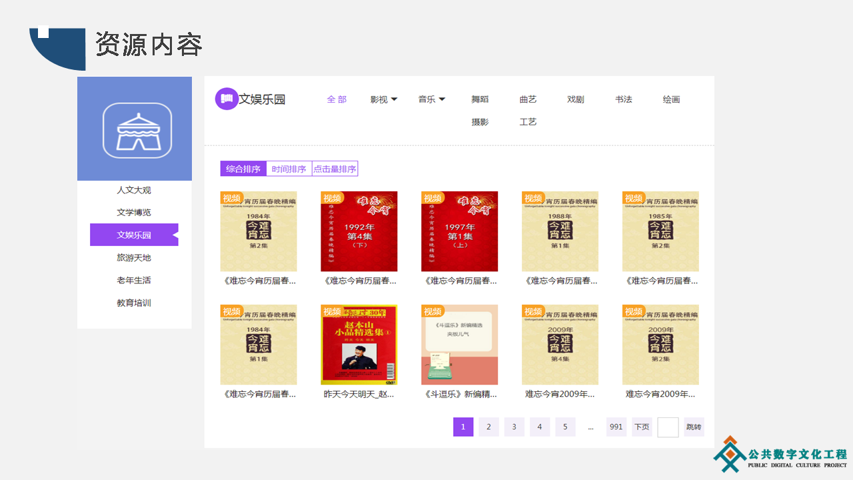Open the 1992年 第4集 red thumbnail
Viewport: 853px width, 480px height.
pyautogui.click(x=359, y=231)
